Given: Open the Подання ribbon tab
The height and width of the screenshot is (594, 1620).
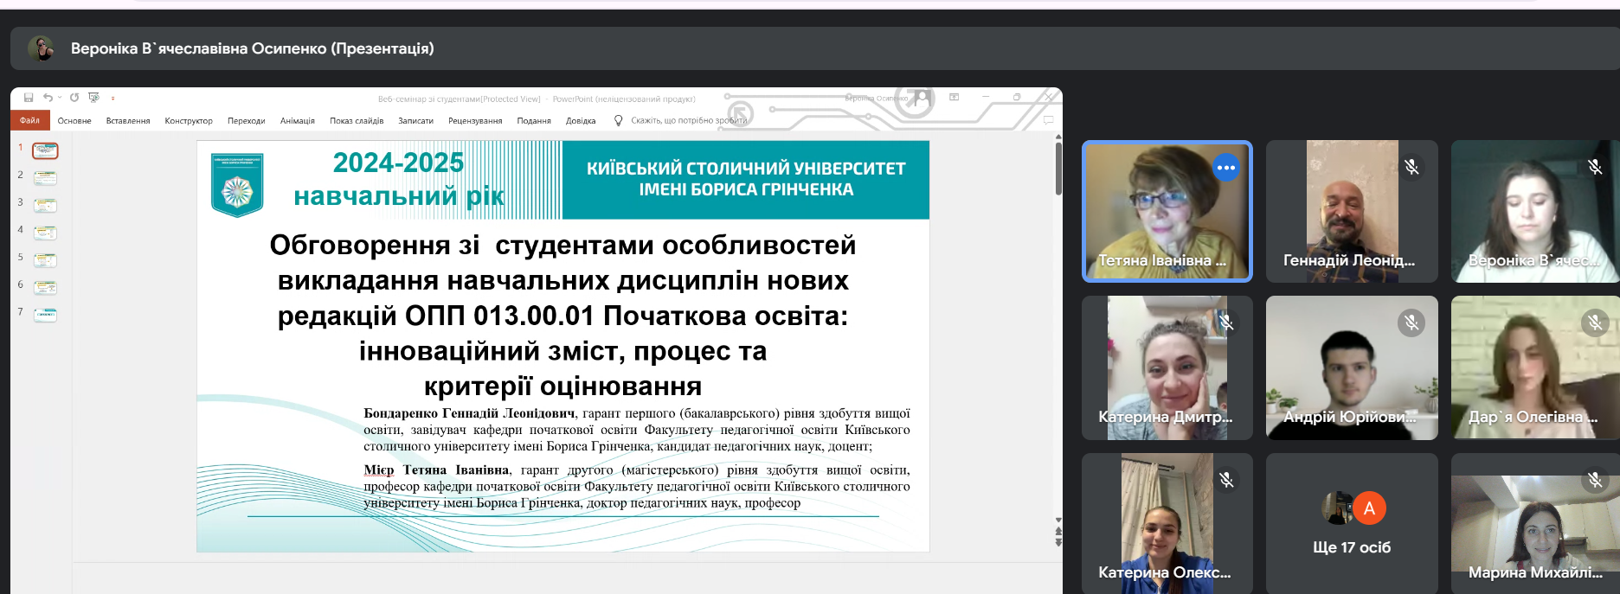Looking at the screenshot, I should click(534, 121).
